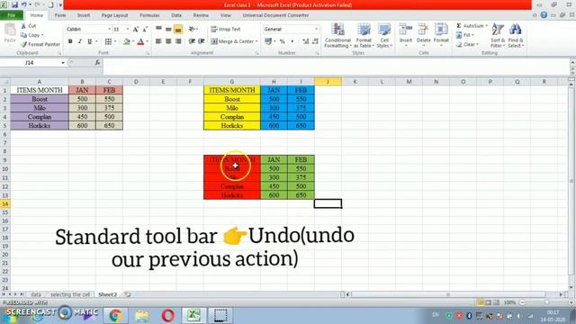Decrease font size with the small A
The height and width of the screenshot is (324, 576).
(x=145, y=29)
